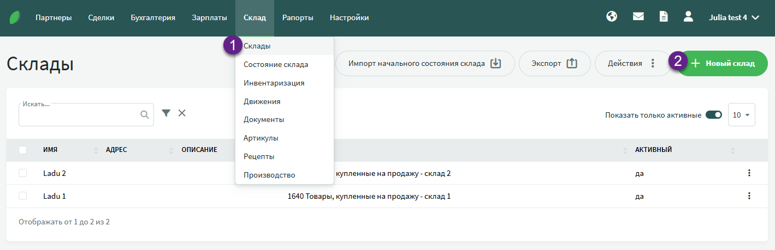Focus the Искать search field
The image size is (775, 250).
(x=79, y=115)
